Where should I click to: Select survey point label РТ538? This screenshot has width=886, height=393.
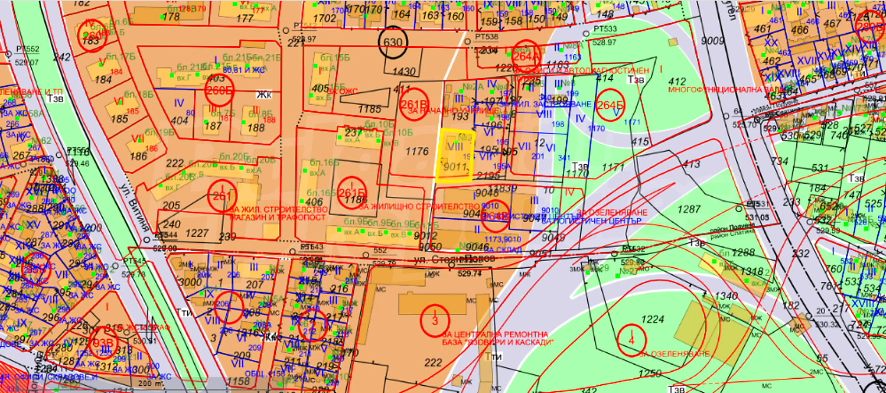(487, 36)
